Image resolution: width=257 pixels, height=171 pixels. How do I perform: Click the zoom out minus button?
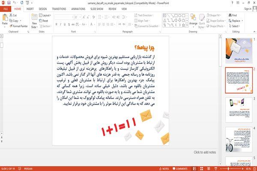coord(221,168)
